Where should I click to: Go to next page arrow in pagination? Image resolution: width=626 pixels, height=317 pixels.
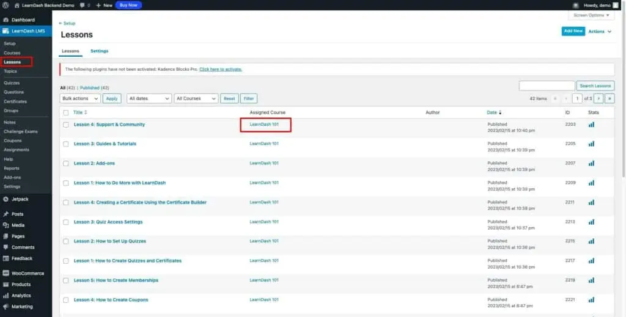click(598, 98)
